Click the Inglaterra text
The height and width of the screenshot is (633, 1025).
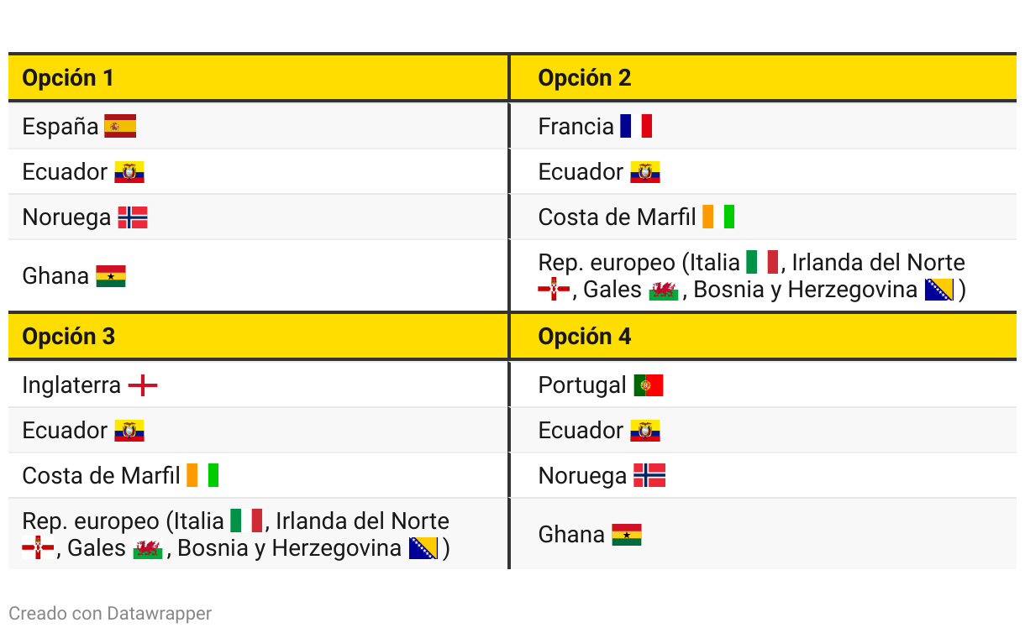point(71,385)
